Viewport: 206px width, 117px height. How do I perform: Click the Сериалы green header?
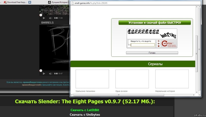(x=133, y=64)
